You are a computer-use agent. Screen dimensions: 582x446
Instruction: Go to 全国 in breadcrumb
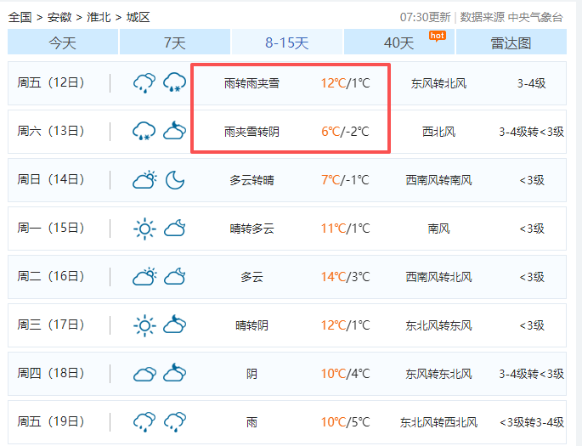point(20,17)
